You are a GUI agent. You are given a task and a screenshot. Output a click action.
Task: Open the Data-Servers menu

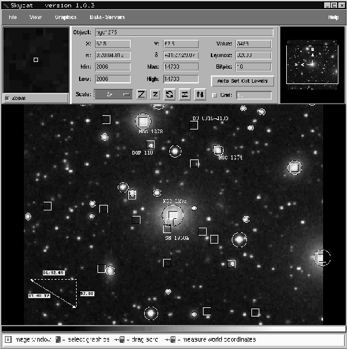pos(107,17)
